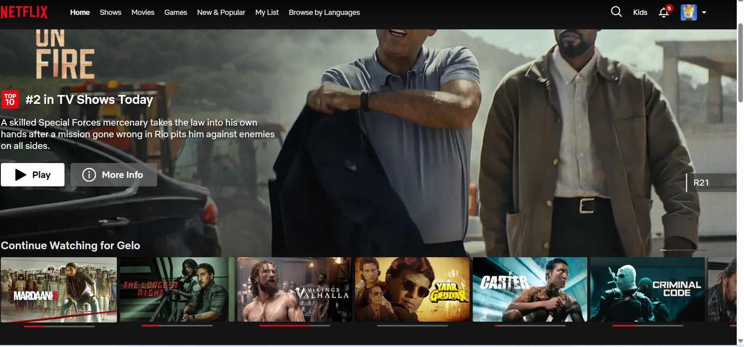Click the featured show synopsis text
Viewport: 744px width, 347px height.
(138, 134)
